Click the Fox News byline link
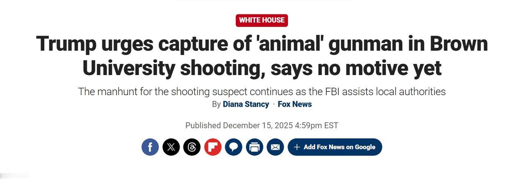 coord(294,104)
